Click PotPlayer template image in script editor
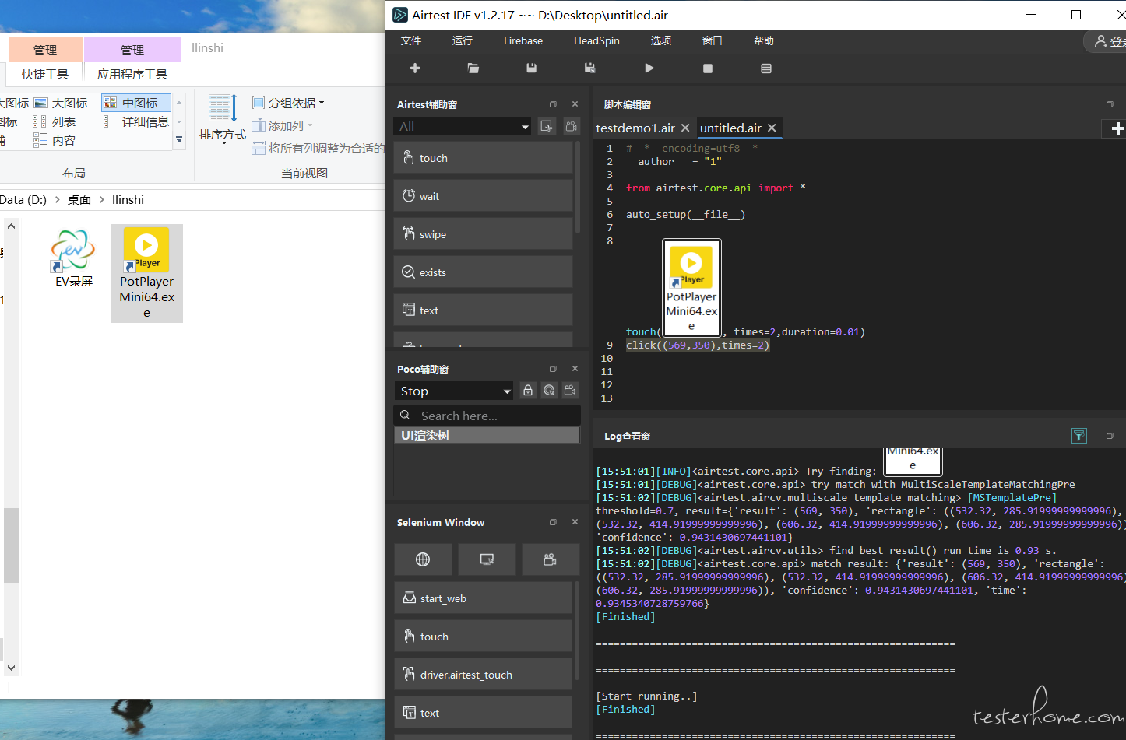 691,287
